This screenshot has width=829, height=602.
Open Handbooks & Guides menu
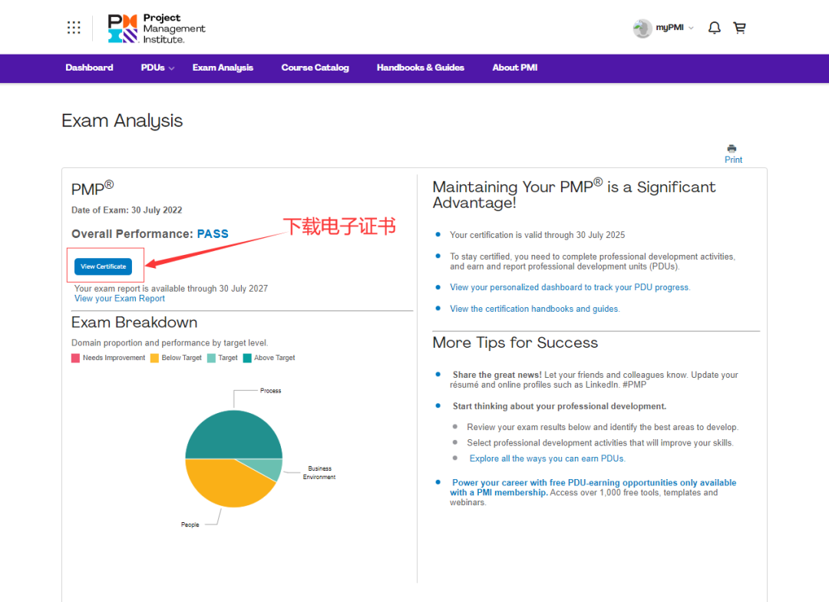click(x=421, y=68)
